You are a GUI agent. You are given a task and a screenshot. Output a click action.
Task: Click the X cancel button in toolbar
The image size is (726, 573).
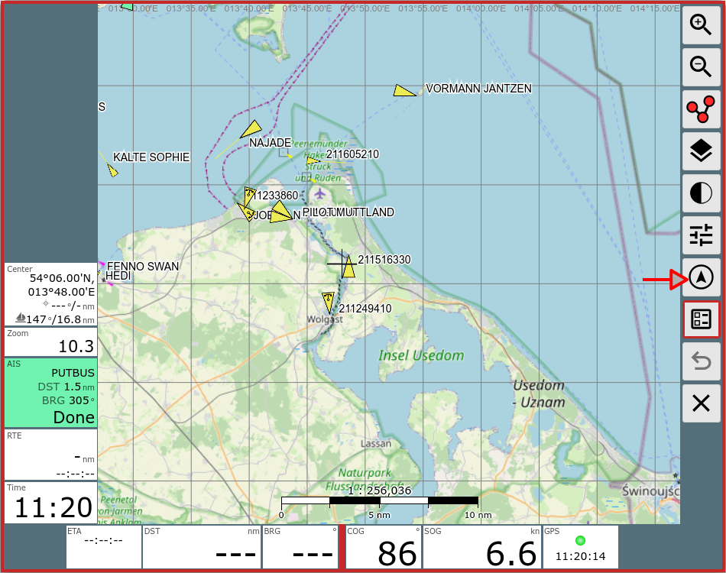tap(701, 403)
